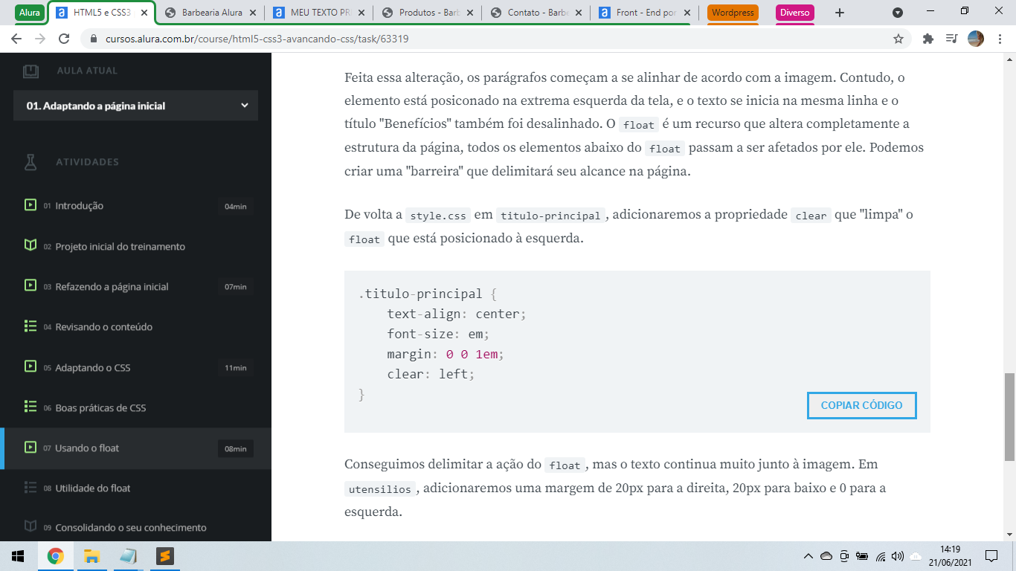
Task: Select lesson 07 Usando o float
Action: coord(135,448)
